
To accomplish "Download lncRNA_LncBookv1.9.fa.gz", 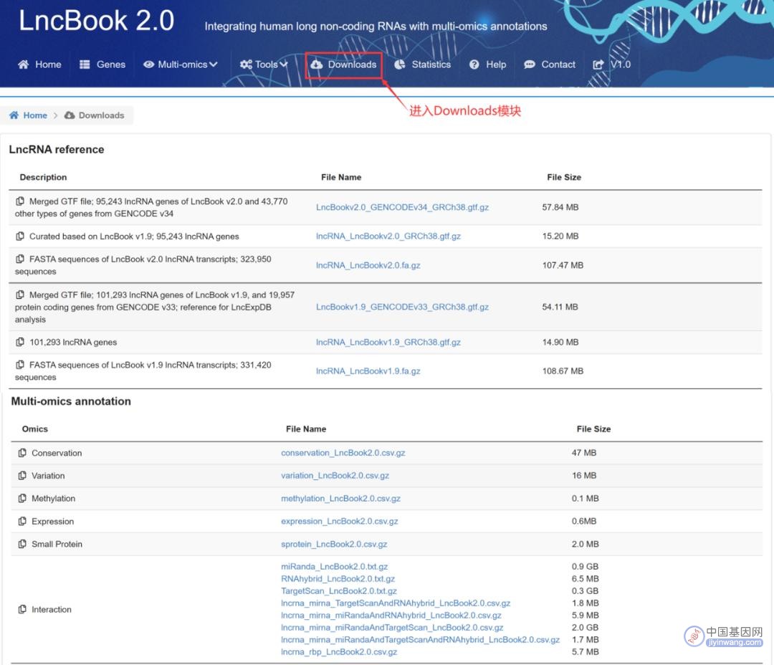I will (368, 371).
